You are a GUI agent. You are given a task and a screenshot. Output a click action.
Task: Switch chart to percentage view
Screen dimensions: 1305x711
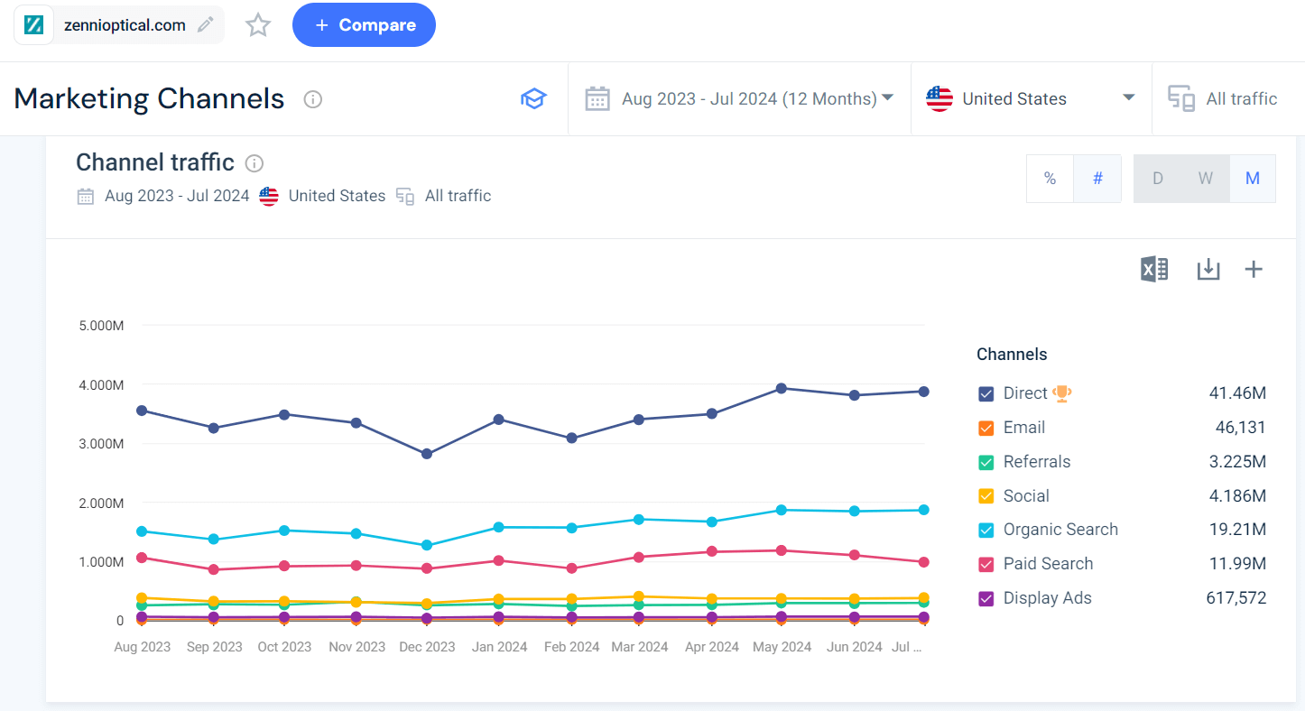[x=1050, y=178]
